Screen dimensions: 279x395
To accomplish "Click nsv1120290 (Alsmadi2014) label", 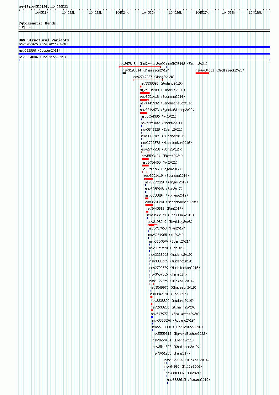I will click(x=187, y=360).
